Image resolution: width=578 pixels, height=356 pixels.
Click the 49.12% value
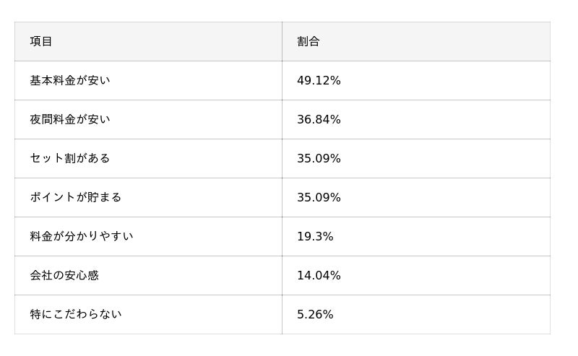[319, 81]
